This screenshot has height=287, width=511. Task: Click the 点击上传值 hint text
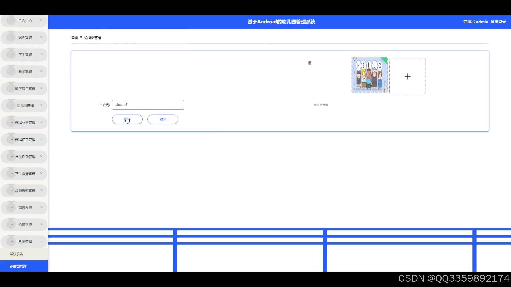(x=321, y=105)
